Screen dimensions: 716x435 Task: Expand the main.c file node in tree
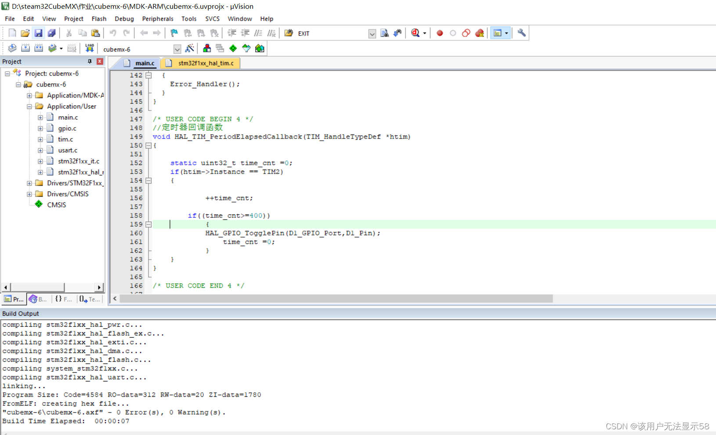coord(40,118)
